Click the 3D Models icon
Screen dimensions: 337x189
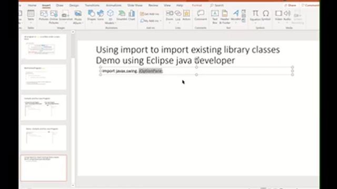(110, 14)
